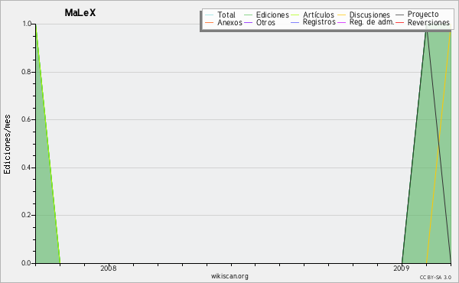Click the 0.8 y-axis value
459x283 pixels.
coord(26,72)
